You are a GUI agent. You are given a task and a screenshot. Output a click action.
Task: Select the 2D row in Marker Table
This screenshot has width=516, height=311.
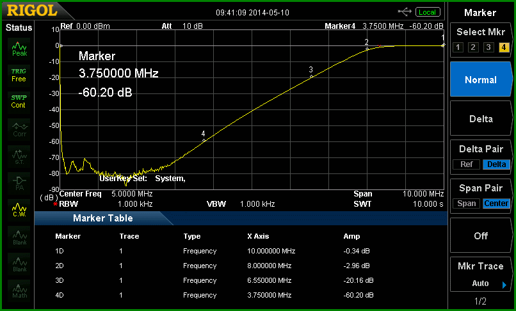[214, 266]
